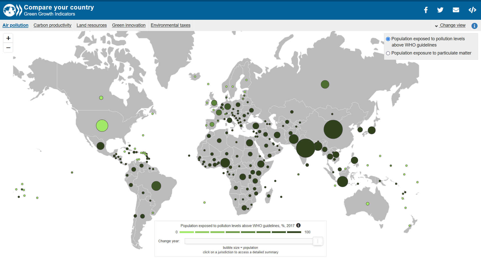Click the Land resources link
Image resolution: width=481 pixels, height=270 pixels.
(91, 25)
